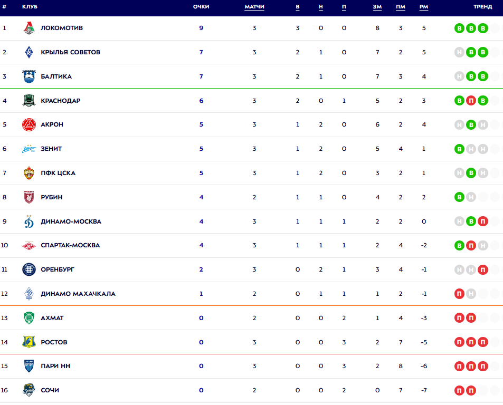The width and height of the screenshot is (503, 405).
Task: Click the Краснодар club crest
Action: coord(29,101)
